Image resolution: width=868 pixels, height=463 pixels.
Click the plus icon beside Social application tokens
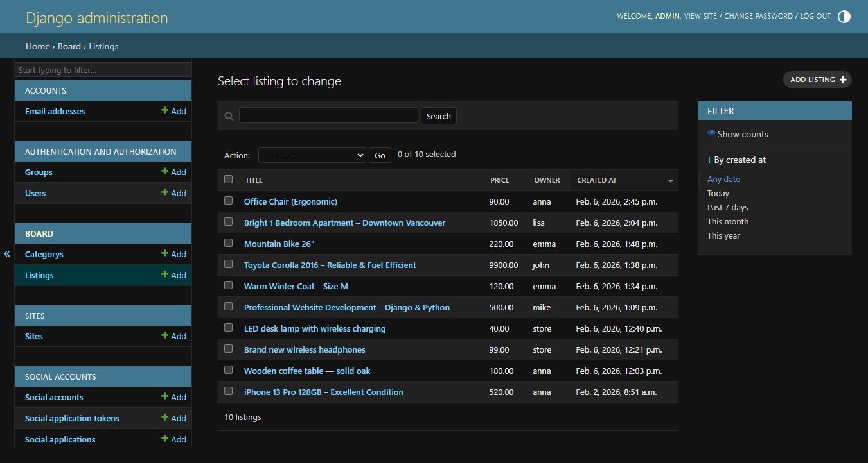(164, 417)
